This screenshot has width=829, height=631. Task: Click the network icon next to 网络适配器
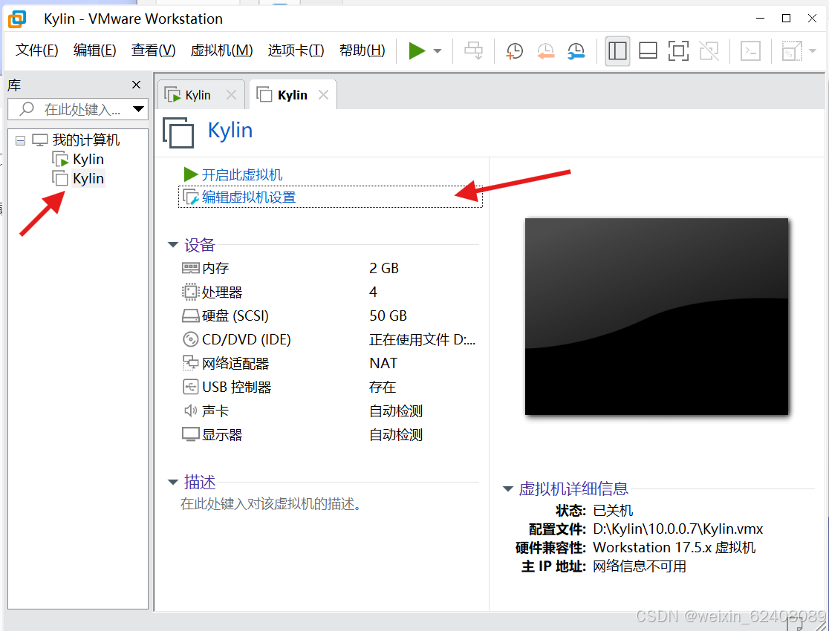(x=190, y=363)
